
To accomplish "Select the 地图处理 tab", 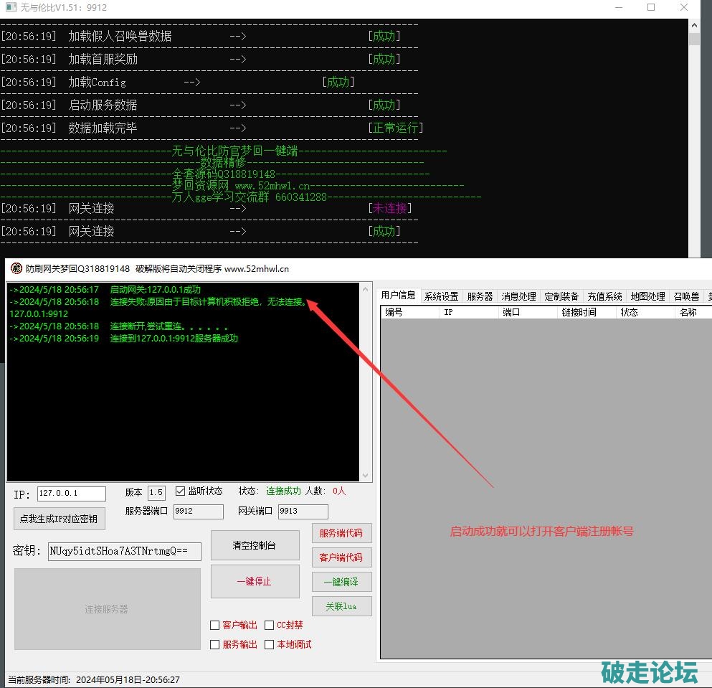I will coord(647,296).
